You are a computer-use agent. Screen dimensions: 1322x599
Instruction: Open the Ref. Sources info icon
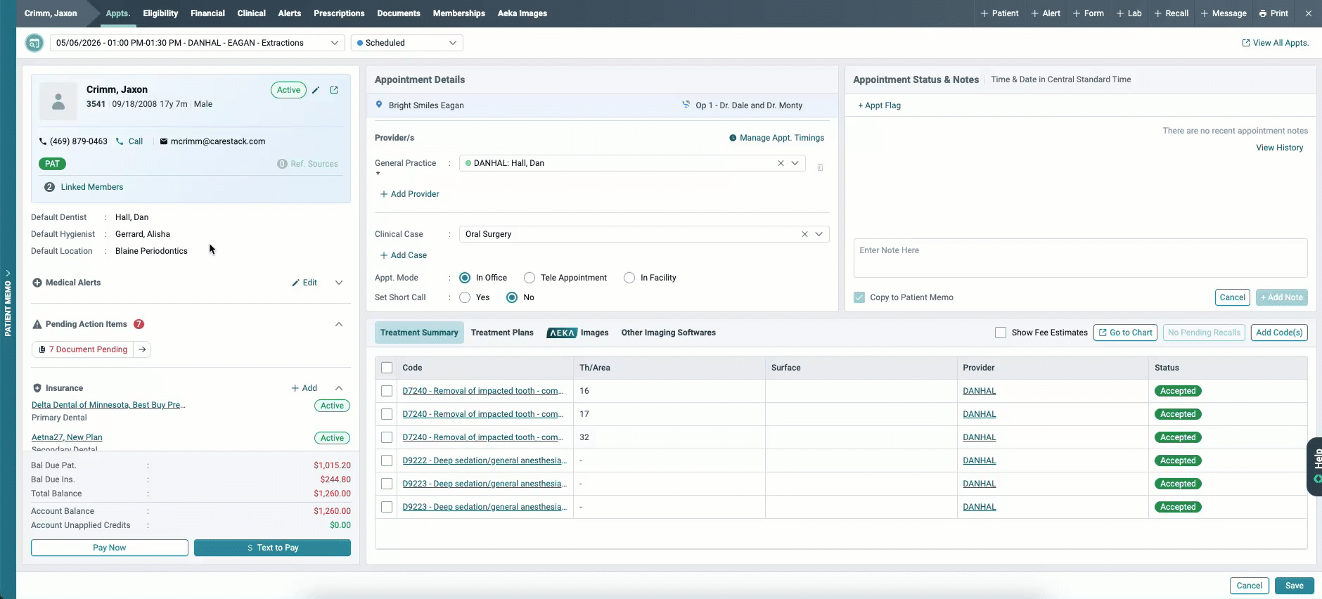pos(282,164)
